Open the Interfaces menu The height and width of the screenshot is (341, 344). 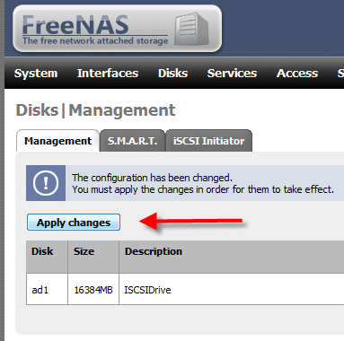pyautogui.click(x=108, y=74)
